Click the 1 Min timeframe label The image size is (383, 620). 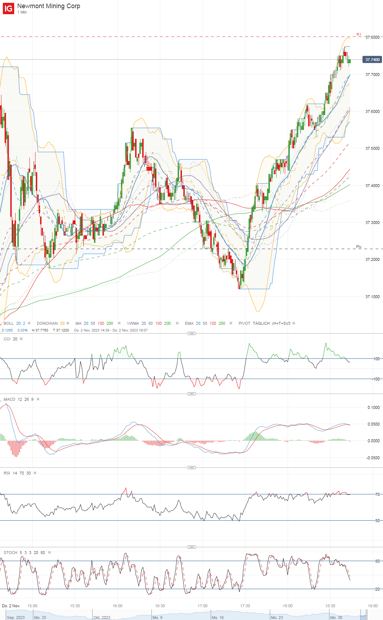click(22, 12)
